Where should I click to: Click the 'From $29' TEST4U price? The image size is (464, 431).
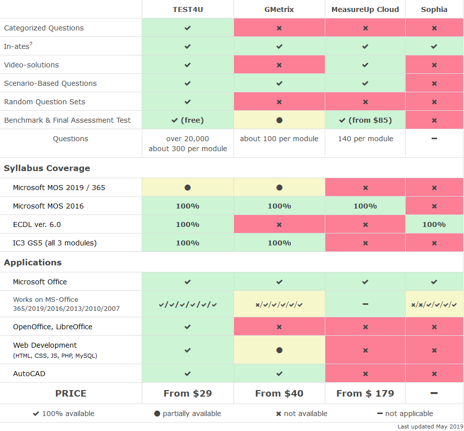coord(188,394)
